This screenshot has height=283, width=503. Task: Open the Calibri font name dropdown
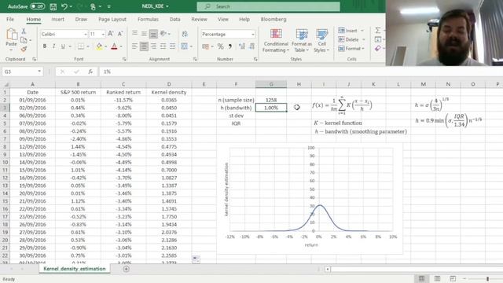[86, 34]
